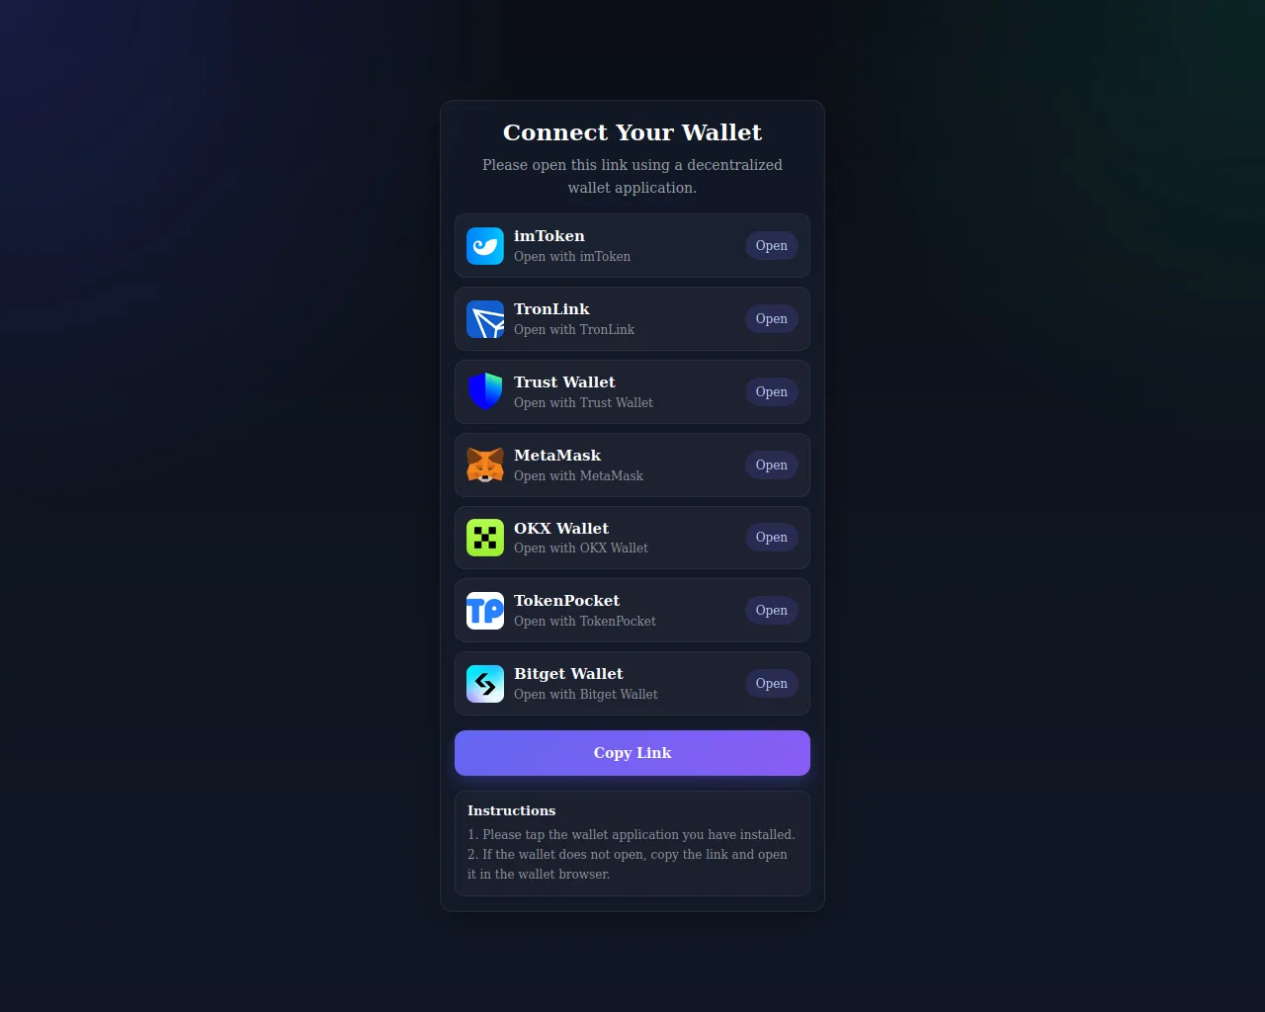Click the Bitget Wallet icon
The image size is (1265, 1012).
(485, 684)
